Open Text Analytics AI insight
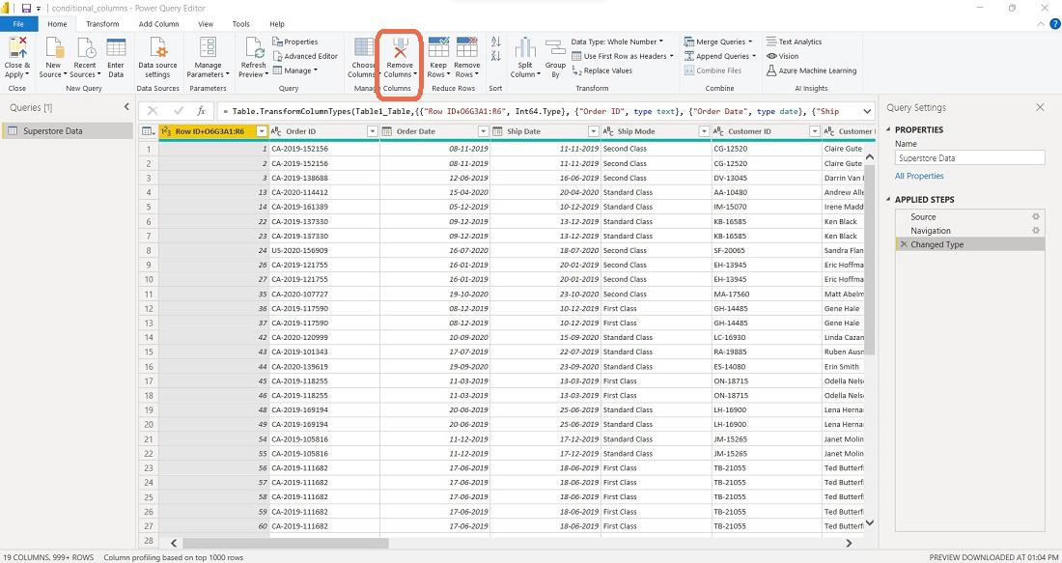1062x563 pixels. tap(794, 42)
